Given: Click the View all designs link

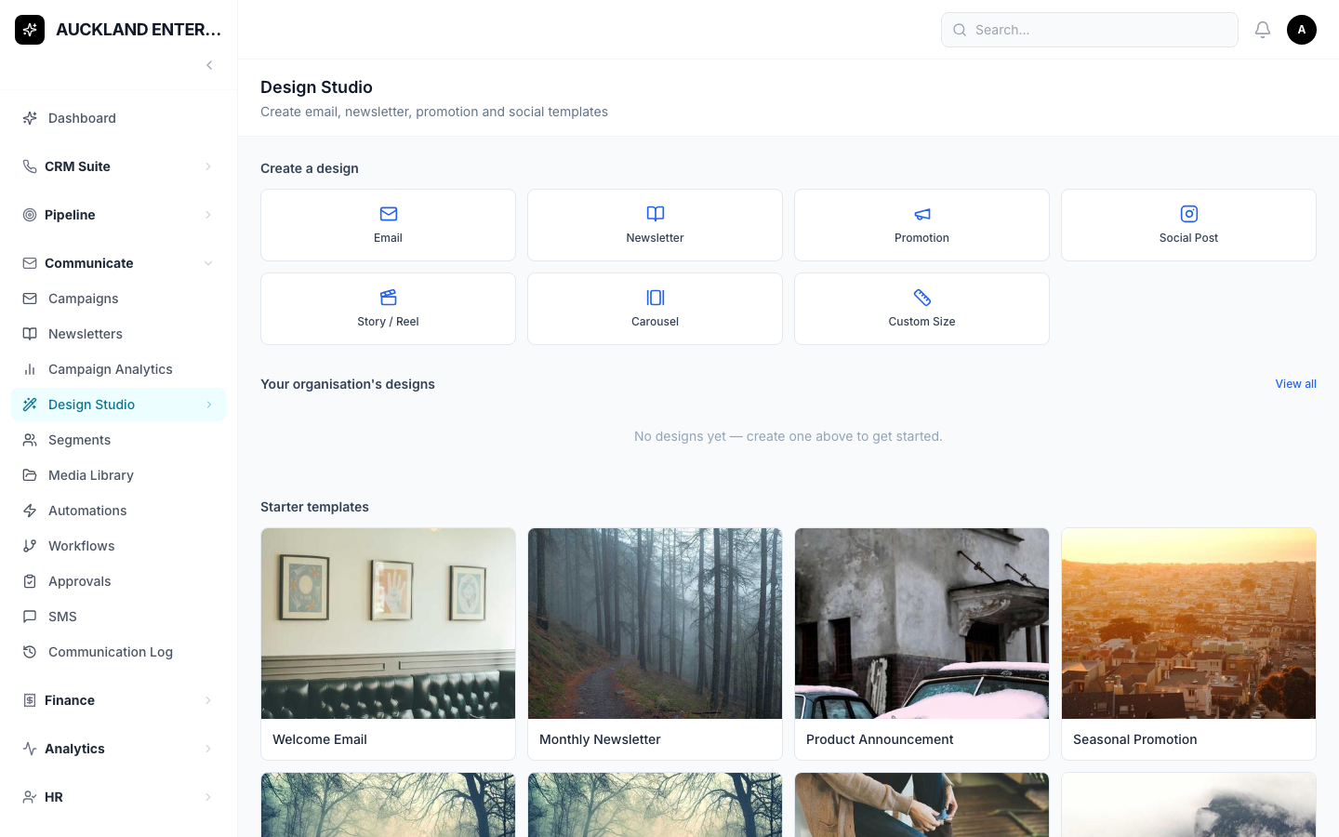Looking at the screenshot, I should (x=1295, y=384).
